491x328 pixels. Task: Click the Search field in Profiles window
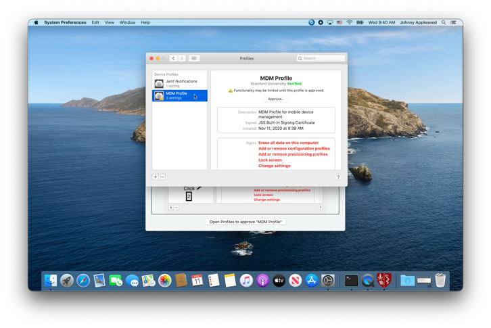coord(321,58)
